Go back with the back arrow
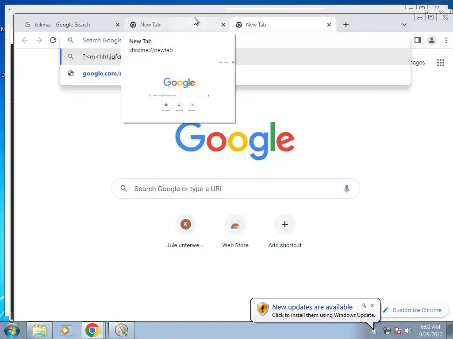The width and height of the screenshot is (453, 339). click(25, 40)
